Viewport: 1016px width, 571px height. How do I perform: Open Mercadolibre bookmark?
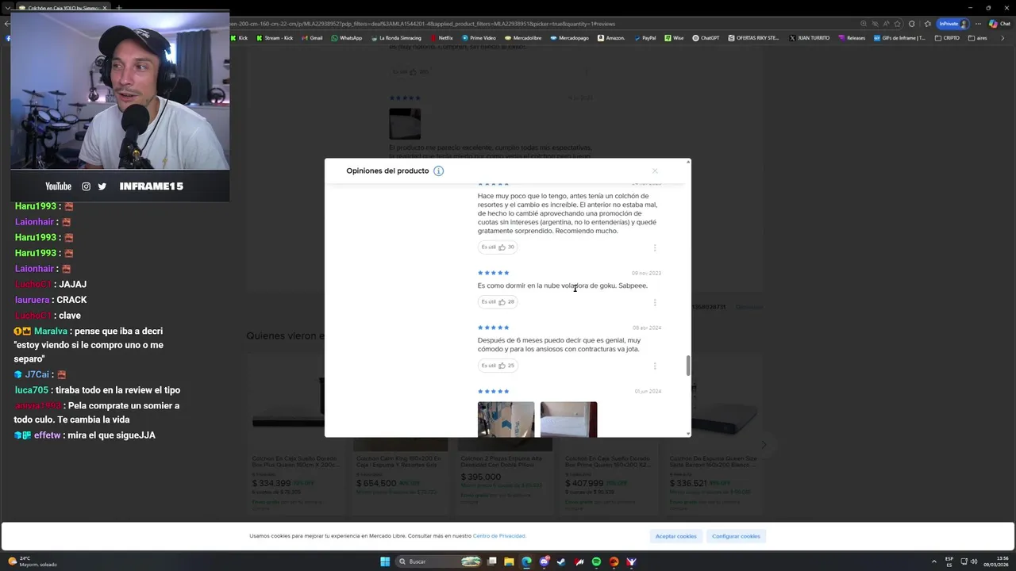pos(522,37)
